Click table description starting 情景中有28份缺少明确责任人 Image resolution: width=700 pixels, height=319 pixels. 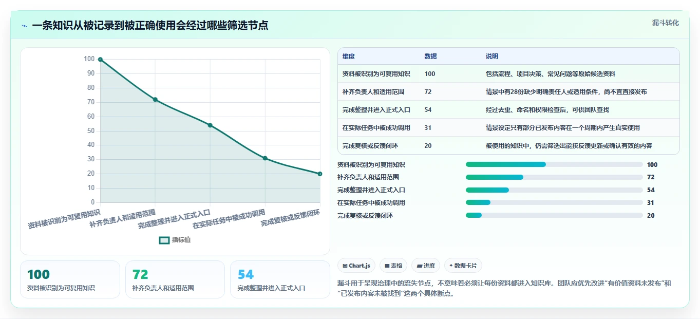(x=566, y=92)
